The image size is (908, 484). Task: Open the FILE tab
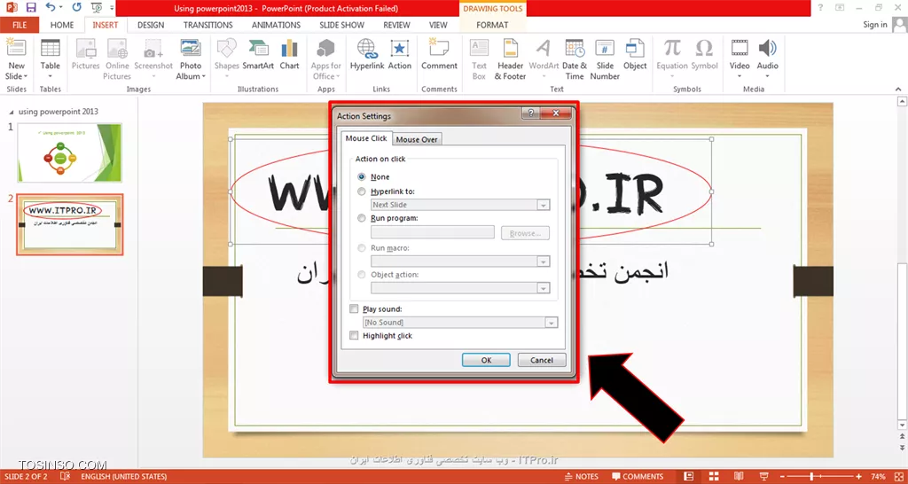click(x=20, y=25)
